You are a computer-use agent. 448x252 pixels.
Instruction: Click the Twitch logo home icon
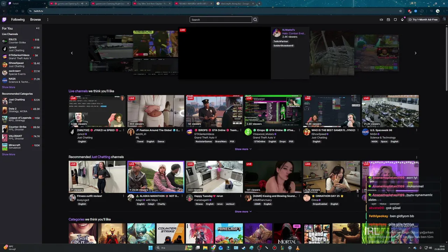[x=4, y=20]
